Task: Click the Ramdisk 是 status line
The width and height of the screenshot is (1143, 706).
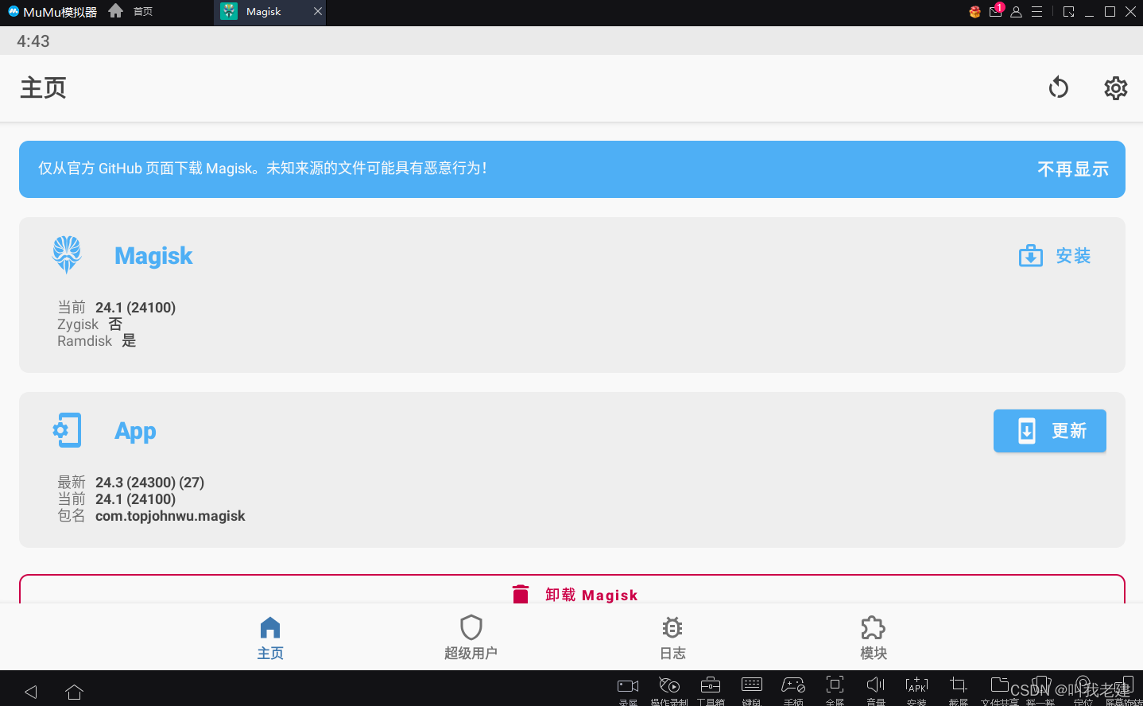Action: 97,341
